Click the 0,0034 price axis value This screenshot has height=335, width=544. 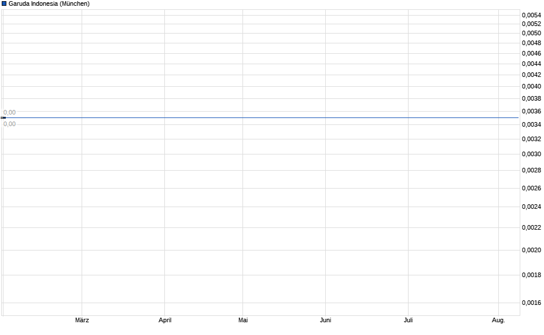[x=531, y=124]
